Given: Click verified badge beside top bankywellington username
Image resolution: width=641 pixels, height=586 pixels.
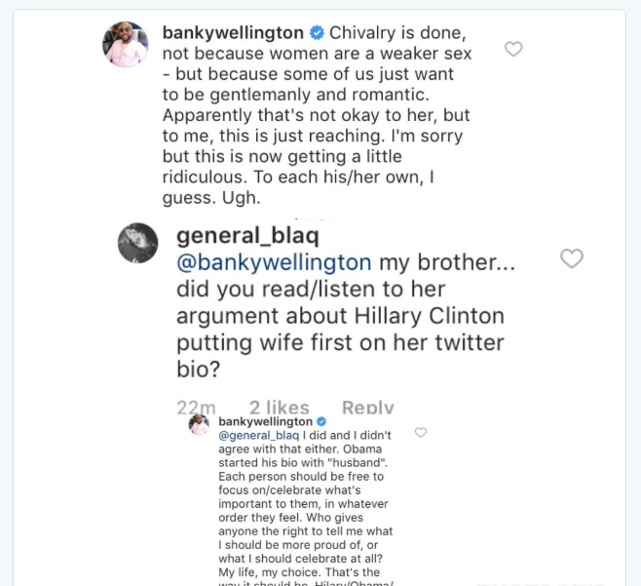Looking at the screenshot, I should (317, 33).
